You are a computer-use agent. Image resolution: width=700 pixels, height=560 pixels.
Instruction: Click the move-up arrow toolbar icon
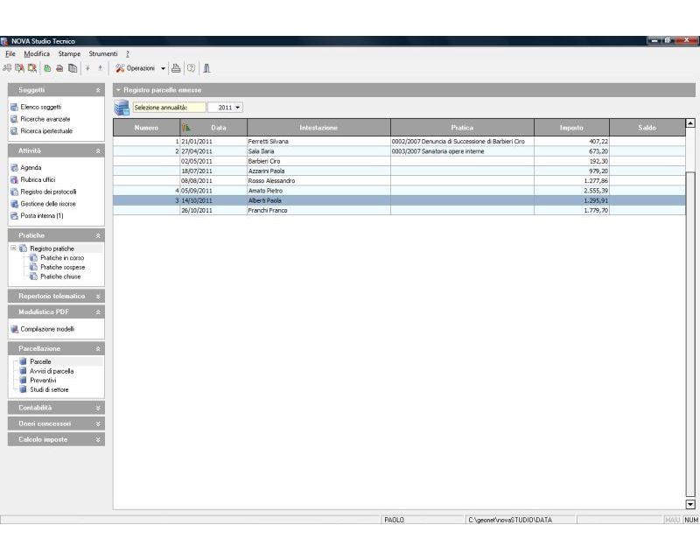pos(101,68)
